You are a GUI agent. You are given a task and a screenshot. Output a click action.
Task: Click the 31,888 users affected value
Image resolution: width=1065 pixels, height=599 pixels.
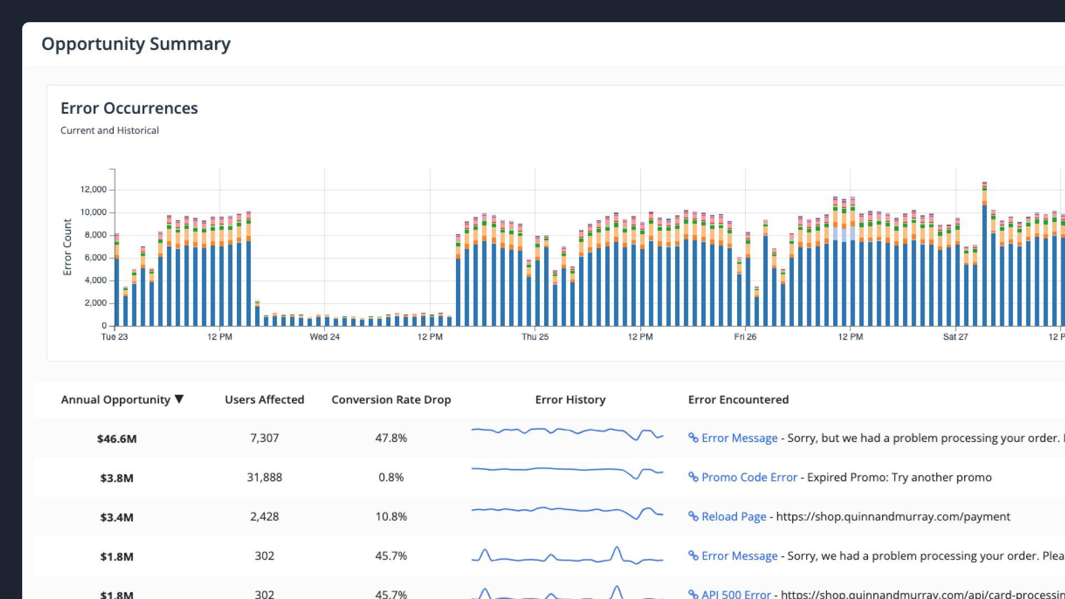pos(265,477)
